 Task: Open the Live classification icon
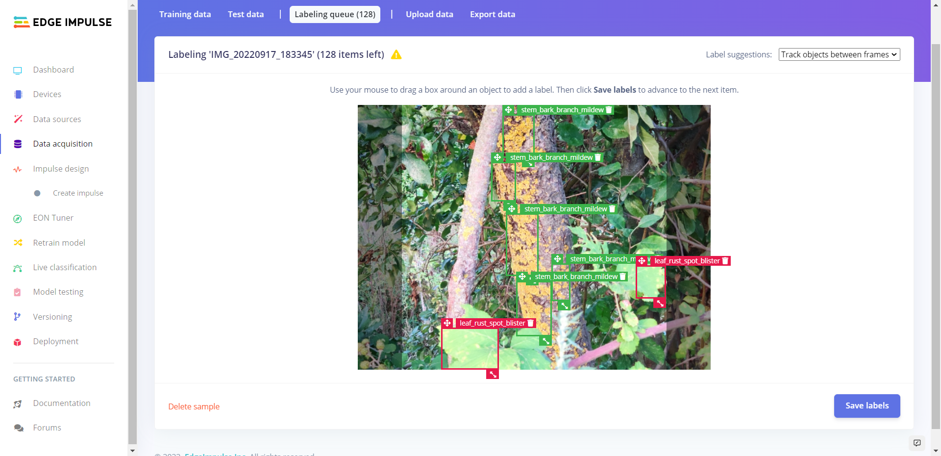[x=18, y=268]
